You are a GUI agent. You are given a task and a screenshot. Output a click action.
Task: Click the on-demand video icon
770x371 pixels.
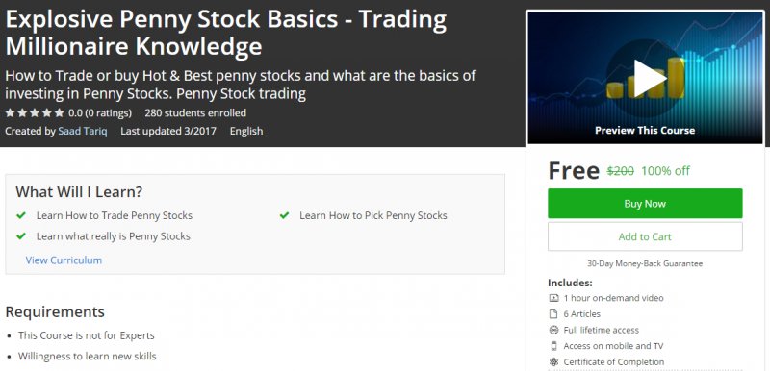click(x=554, y=298)
